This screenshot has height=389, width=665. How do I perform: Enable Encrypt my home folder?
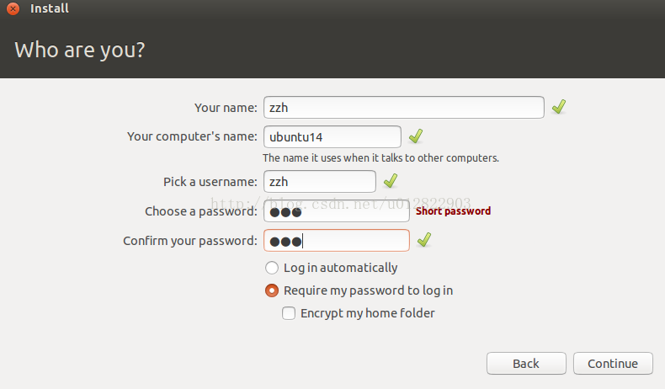click(x=289, y=313)
